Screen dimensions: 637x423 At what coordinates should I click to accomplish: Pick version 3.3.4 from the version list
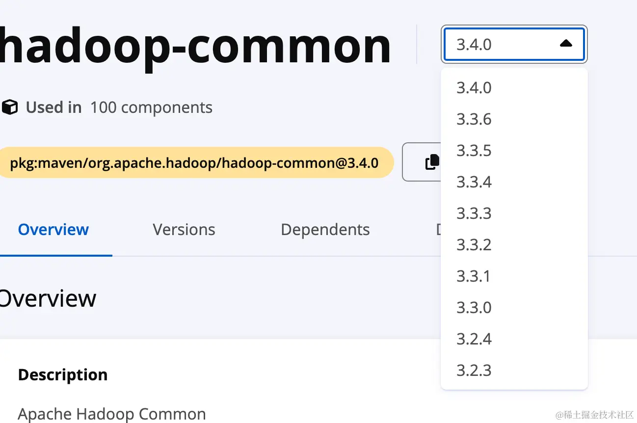click(474, 182)
